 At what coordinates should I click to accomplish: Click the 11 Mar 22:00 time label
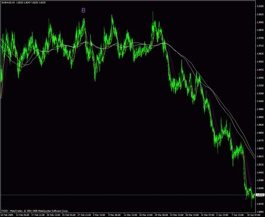point(130,215)
